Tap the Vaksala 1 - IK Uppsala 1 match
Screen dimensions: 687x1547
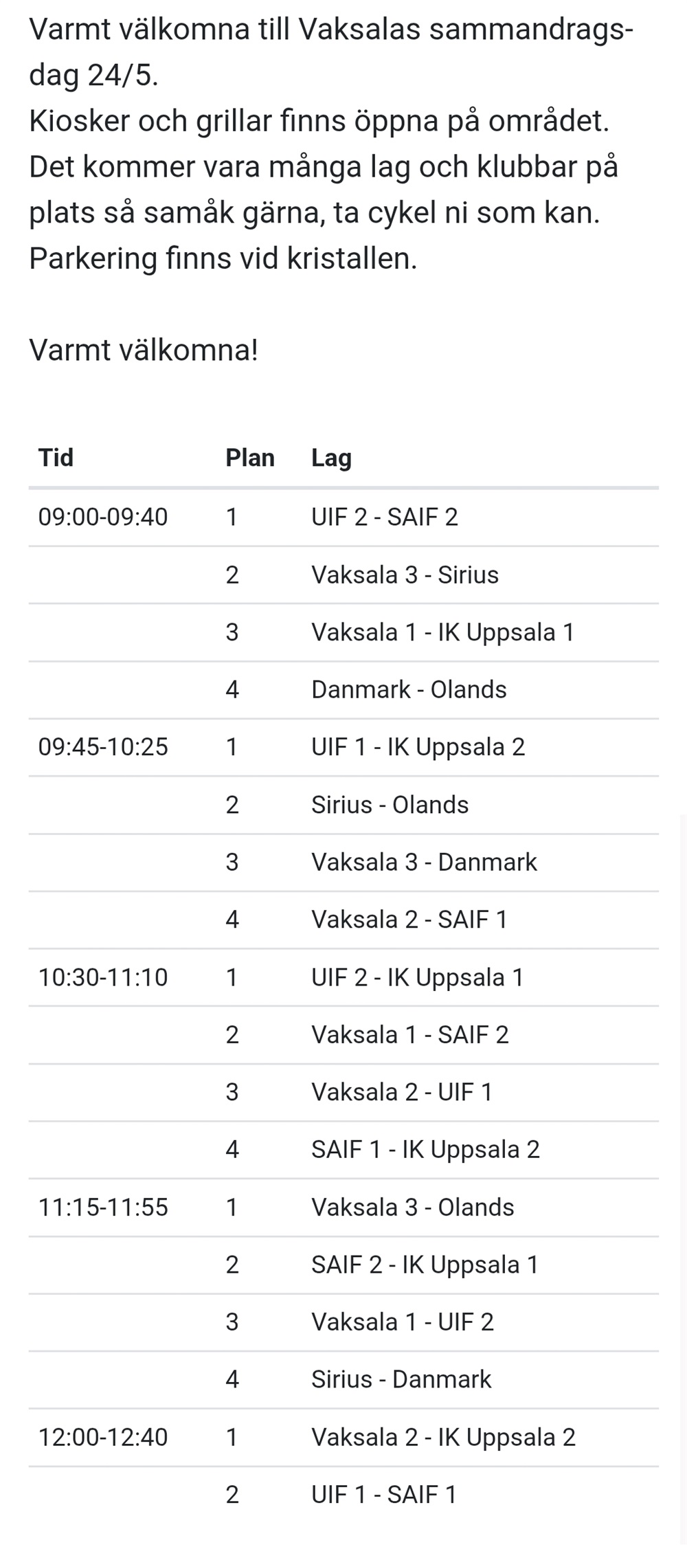(x=442, y=632)
